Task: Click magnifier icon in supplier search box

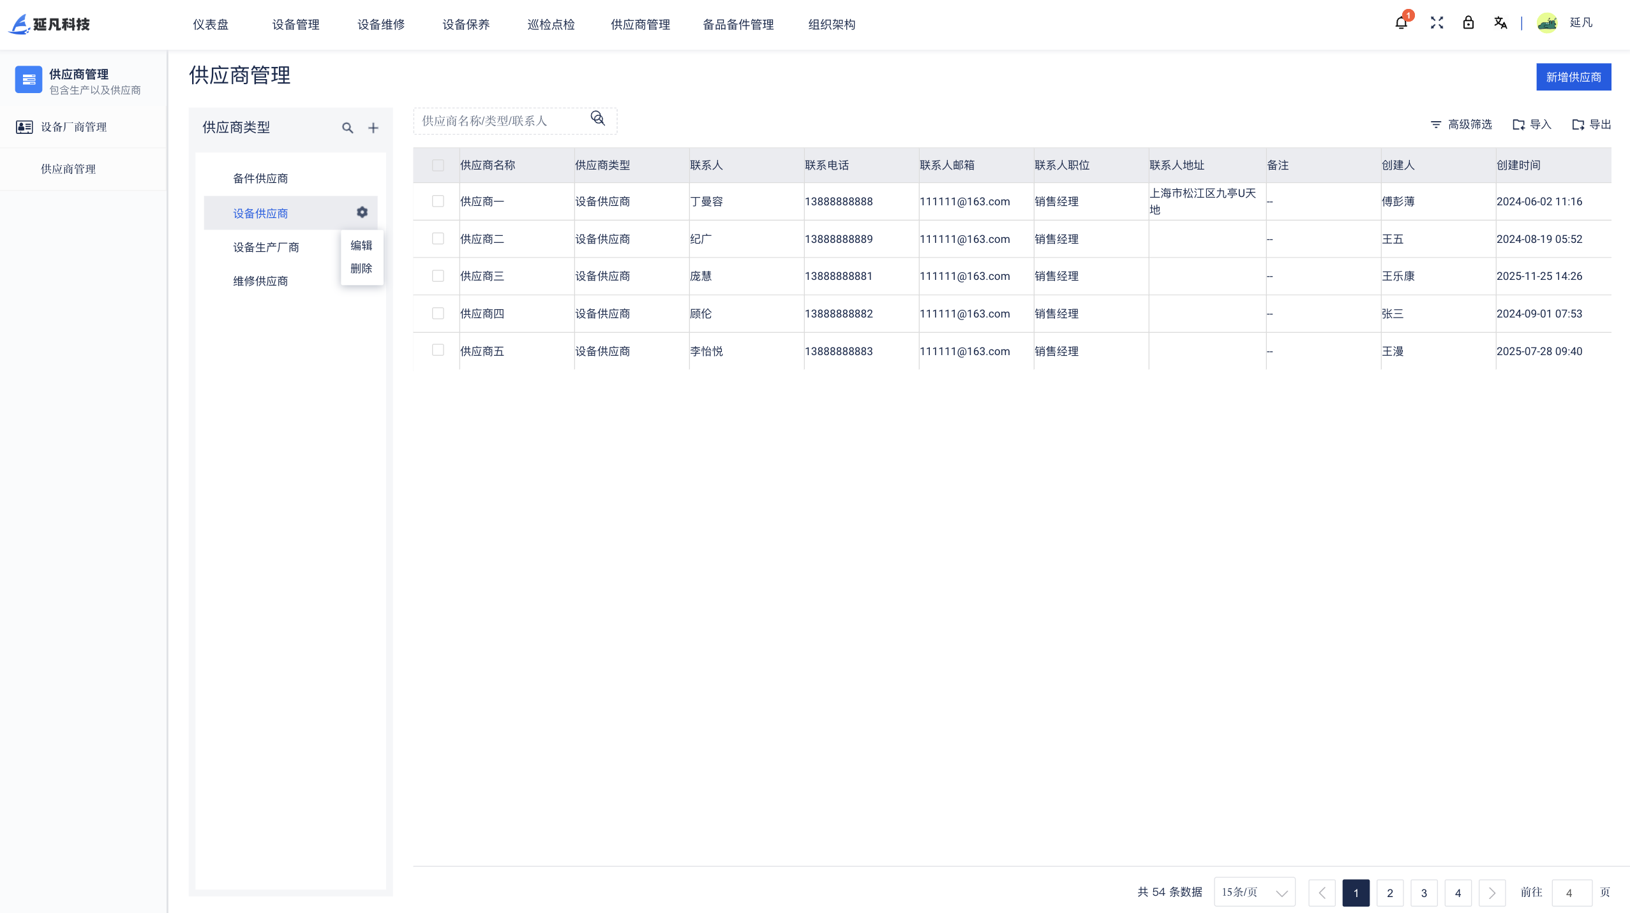Action: pos(597,119)
